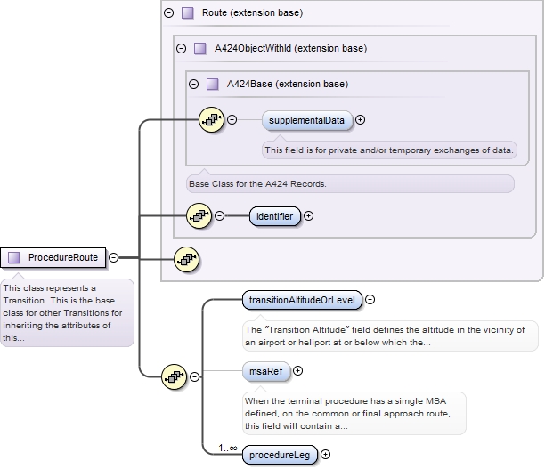Click the purple type icon next to A424ObjectWithId
This screenshot has width=545, height=469.
pos(199,49)
